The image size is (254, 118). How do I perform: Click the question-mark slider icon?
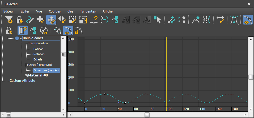(94, 20)
